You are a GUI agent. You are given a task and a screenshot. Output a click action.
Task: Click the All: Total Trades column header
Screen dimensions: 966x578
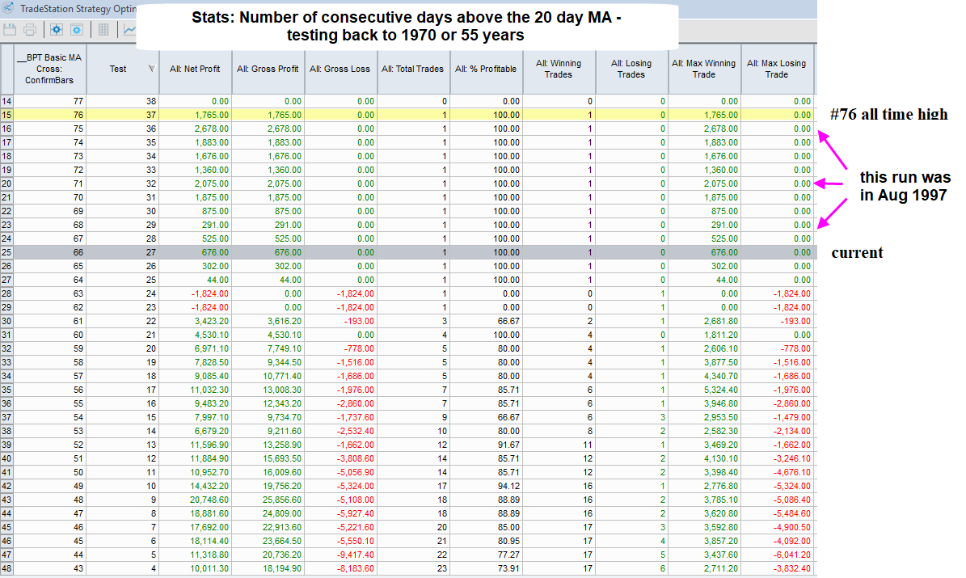pos(413,69)
